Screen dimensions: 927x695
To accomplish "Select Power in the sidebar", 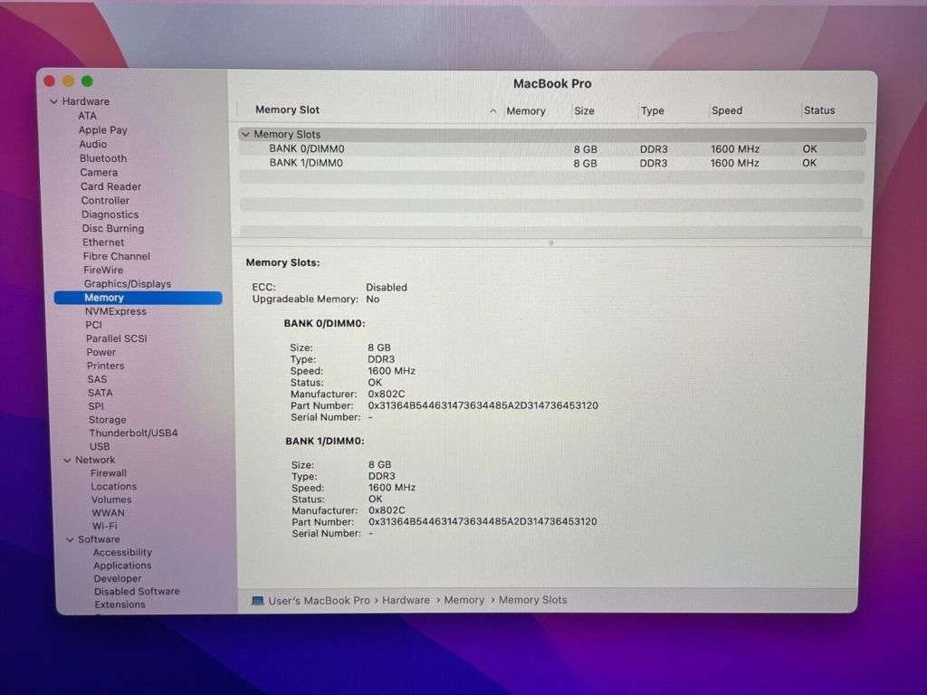I will 100,351.
